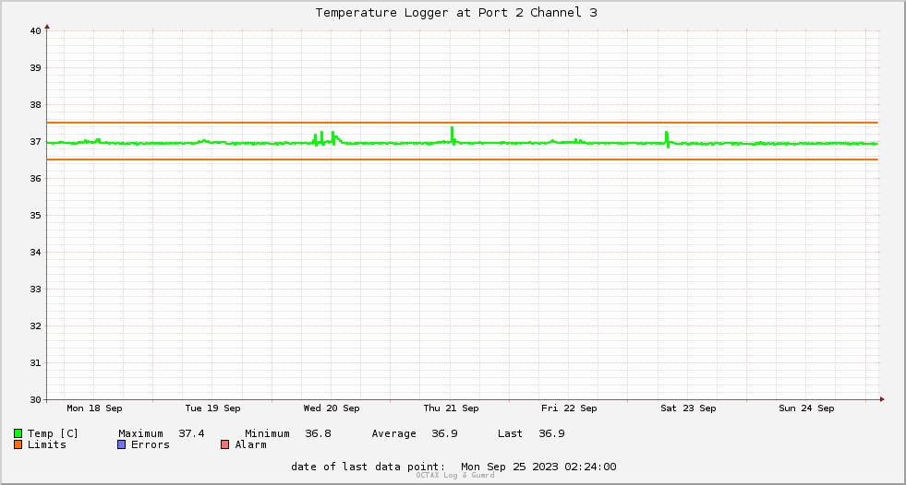Select the chart title 'Temperature Logger at Port 2 Channel 3'

coord(456,12)
